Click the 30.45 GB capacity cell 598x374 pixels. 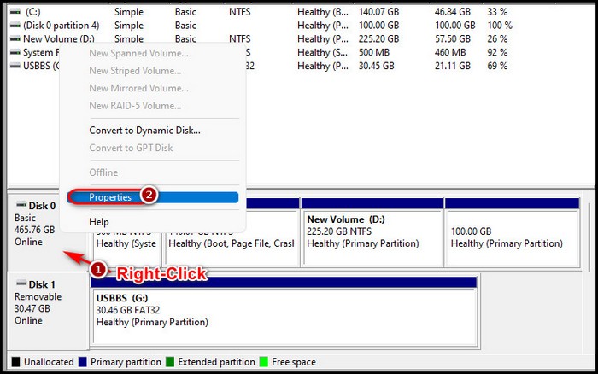coord(377,66)
